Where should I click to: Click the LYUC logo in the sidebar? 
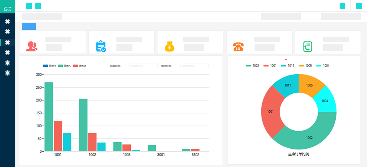click(8, 7)
